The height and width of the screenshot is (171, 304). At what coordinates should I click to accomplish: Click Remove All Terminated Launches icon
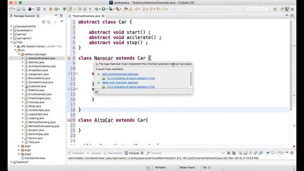click(x=234, y=153)
